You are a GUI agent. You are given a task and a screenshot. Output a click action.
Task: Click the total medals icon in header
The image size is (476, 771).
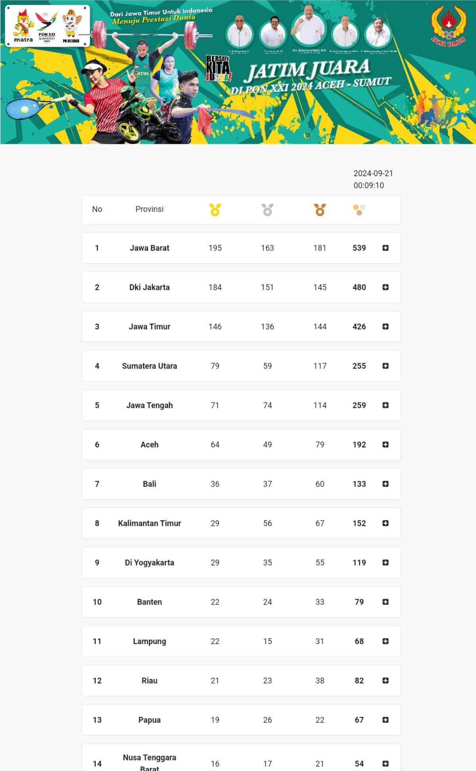(359, 209)
